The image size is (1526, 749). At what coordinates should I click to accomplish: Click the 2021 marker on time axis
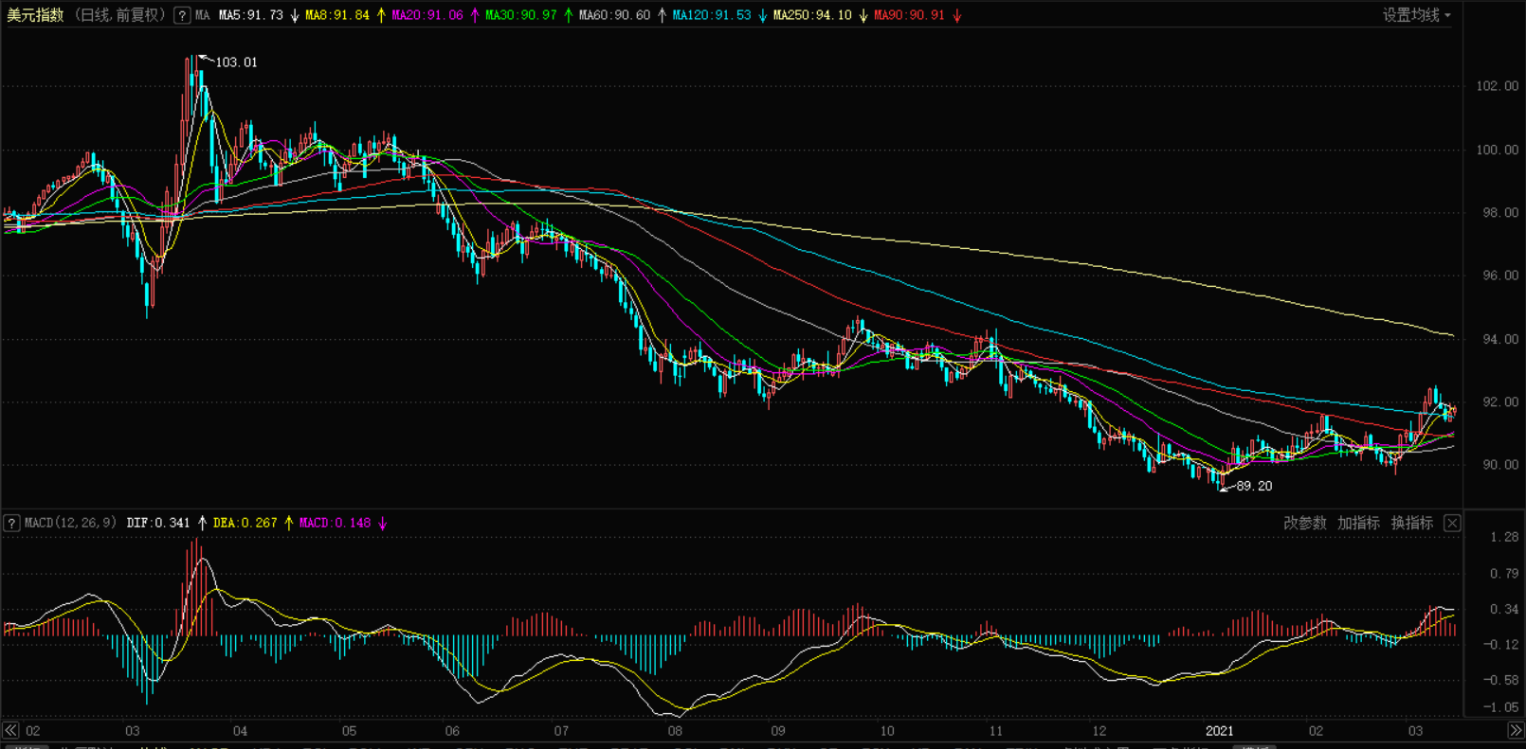pos(1219,731)
